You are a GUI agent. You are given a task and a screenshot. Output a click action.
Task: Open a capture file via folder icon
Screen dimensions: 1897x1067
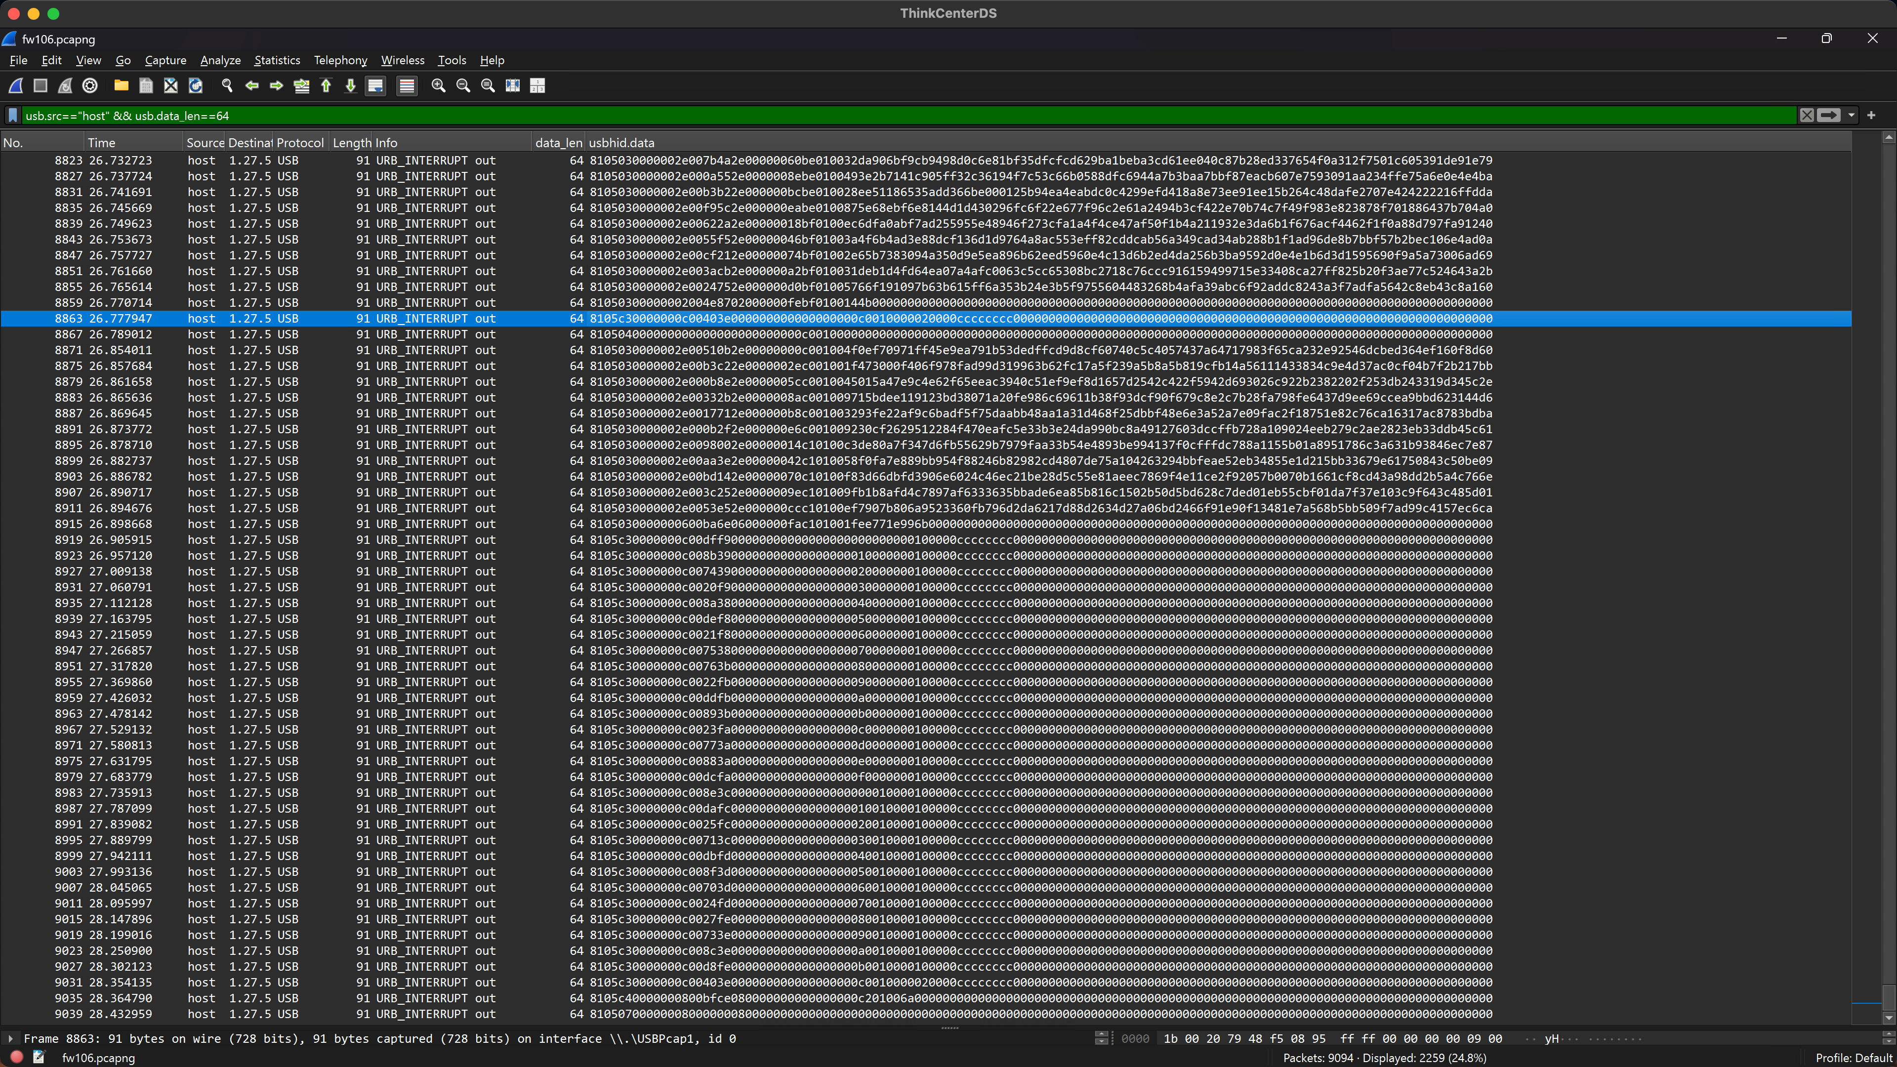point(122,85)
